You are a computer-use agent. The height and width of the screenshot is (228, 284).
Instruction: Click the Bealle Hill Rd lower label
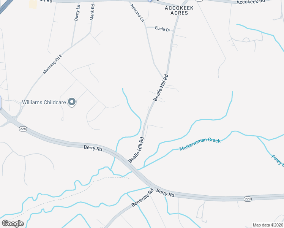[136, 150]
